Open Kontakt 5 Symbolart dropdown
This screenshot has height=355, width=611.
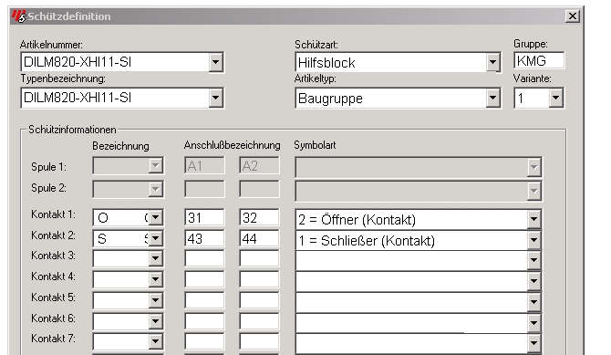pos(534,302)
